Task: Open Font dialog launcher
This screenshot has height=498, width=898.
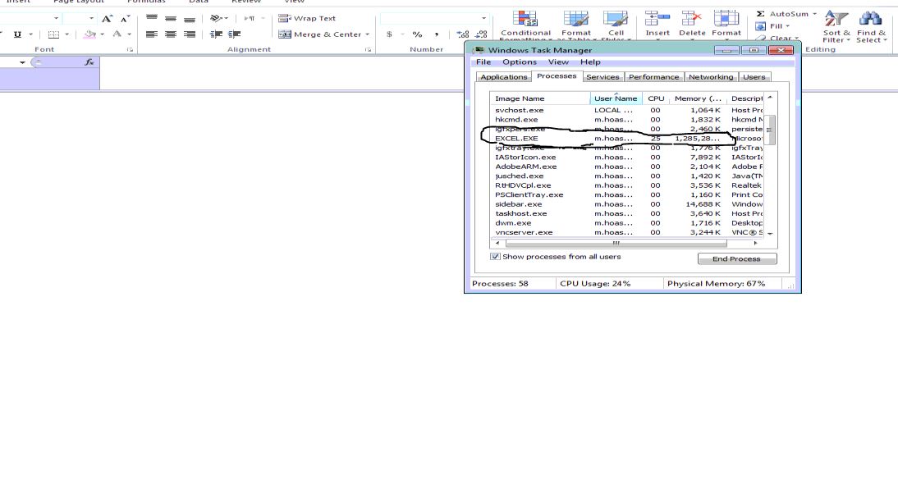Action: 130,50
